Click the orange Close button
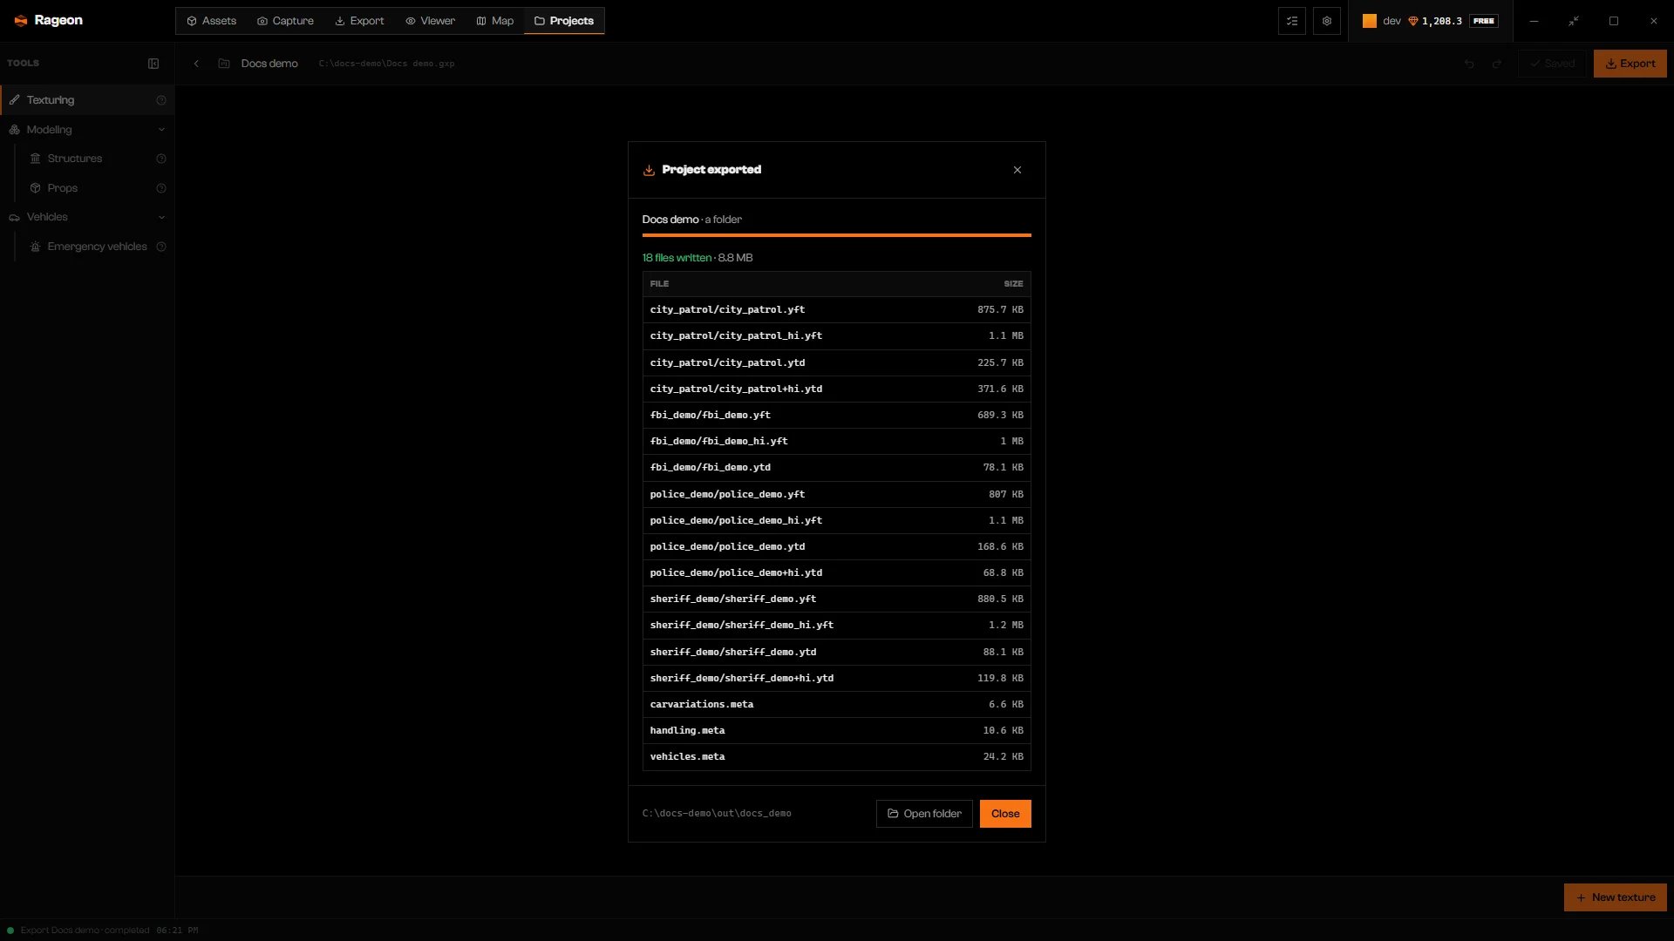Screen dimensions: 1674x941 [1005, 814]
